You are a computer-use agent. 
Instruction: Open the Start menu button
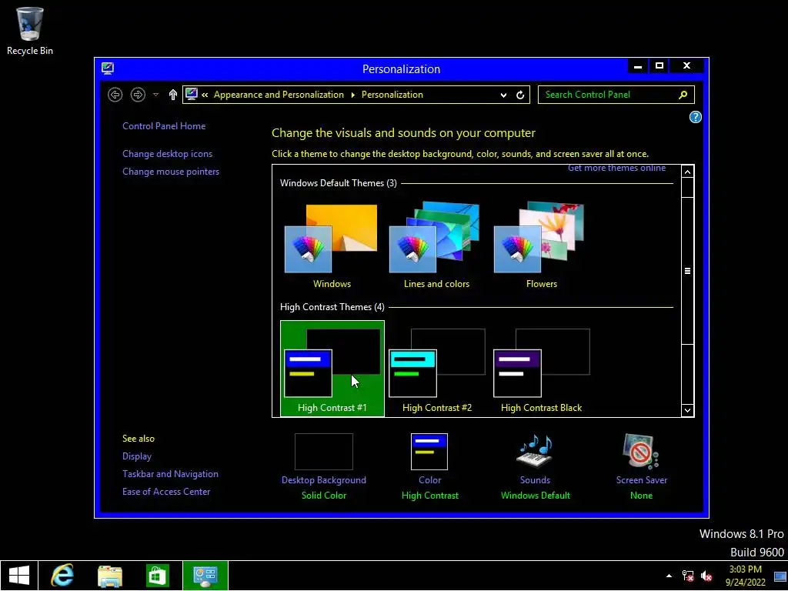(x=19, y=576)
